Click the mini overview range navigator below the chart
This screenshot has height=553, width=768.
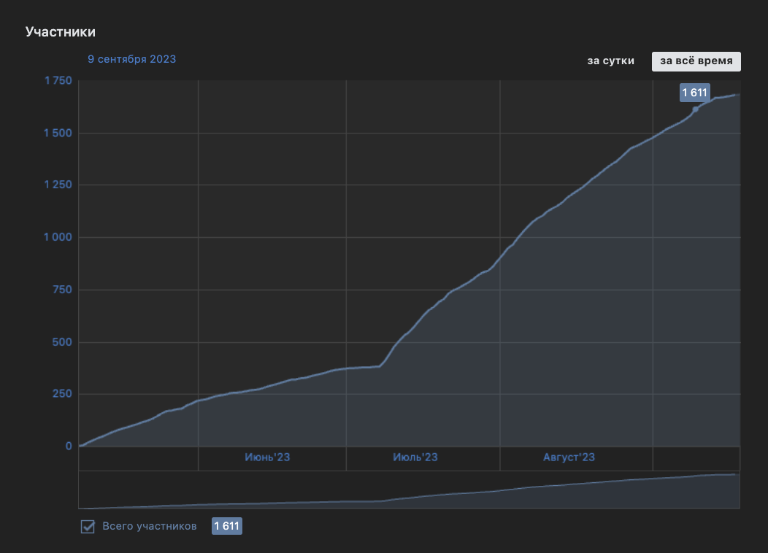tap(409, 490)
